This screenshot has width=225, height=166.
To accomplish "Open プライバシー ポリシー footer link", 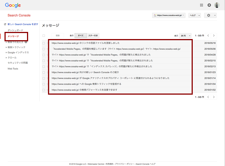I will (124, 164).
